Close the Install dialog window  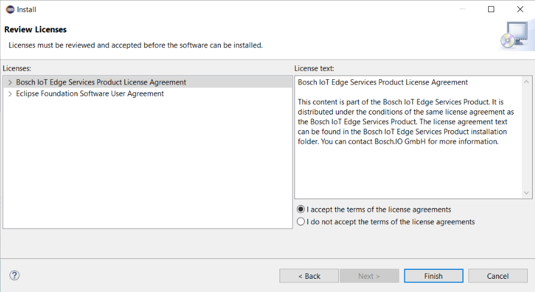(x=519, y=9)
